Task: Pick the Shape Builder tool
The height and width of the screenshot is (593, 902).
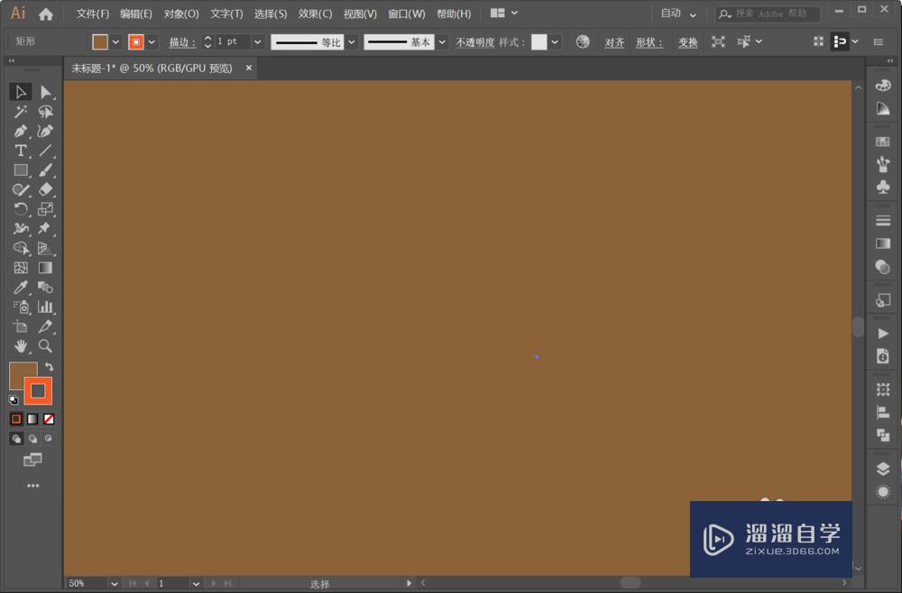Action: (21, 248)
